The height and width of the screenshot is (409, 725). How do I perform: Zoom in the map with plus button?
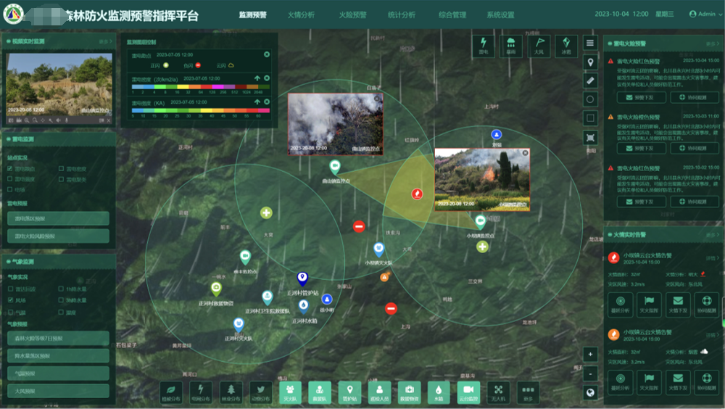coord(591,355)
